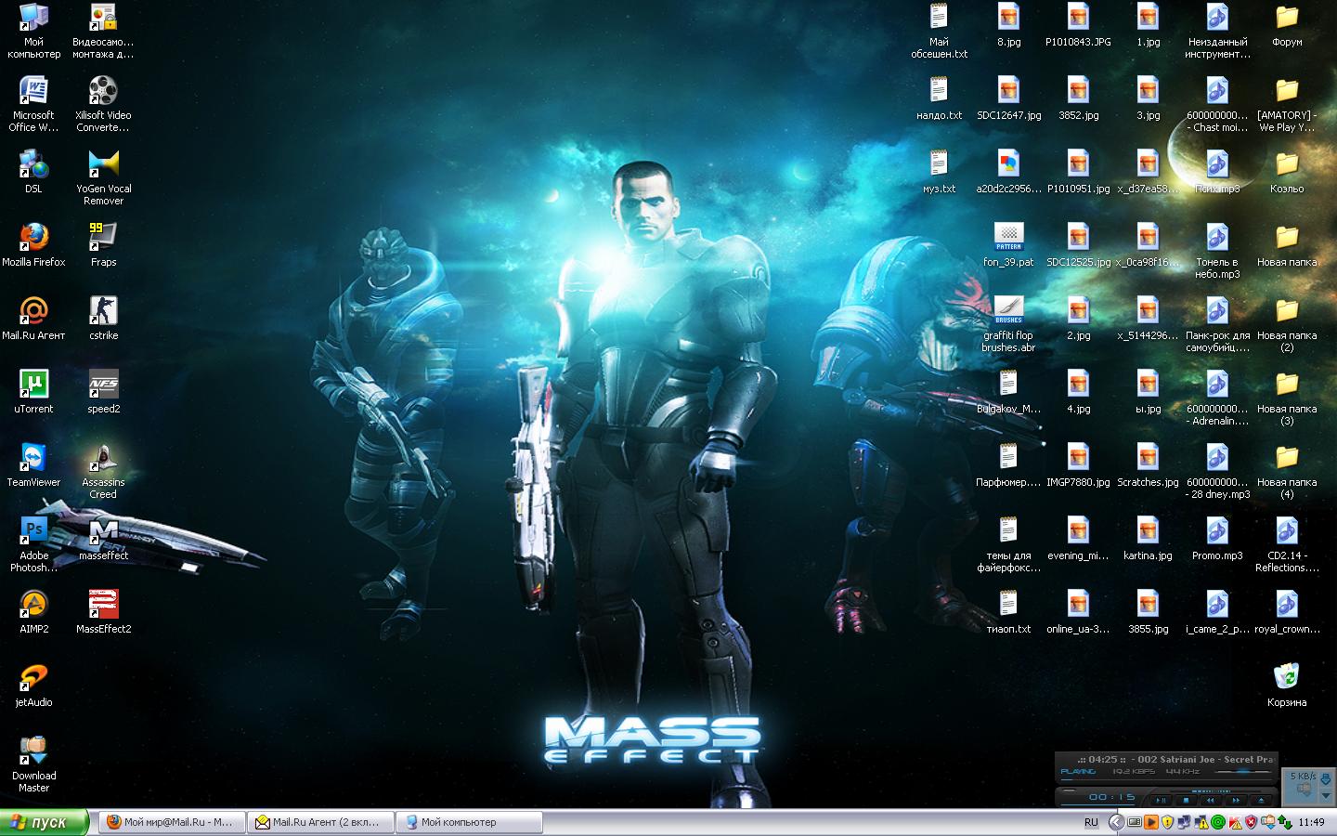1337x836 pixels.
Task: Launch Assassins Creed shortcut
Action: click(x=103, y=471)
